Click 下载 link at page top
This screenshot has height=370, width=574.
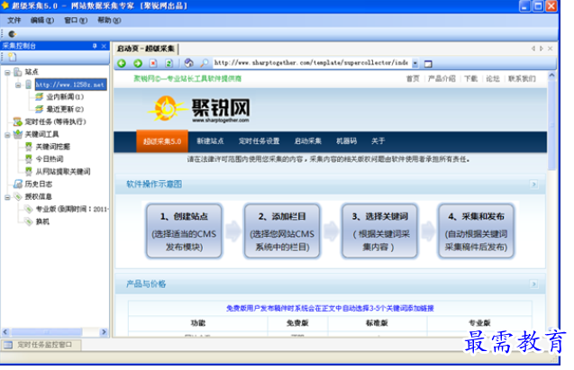pos(470,78)
